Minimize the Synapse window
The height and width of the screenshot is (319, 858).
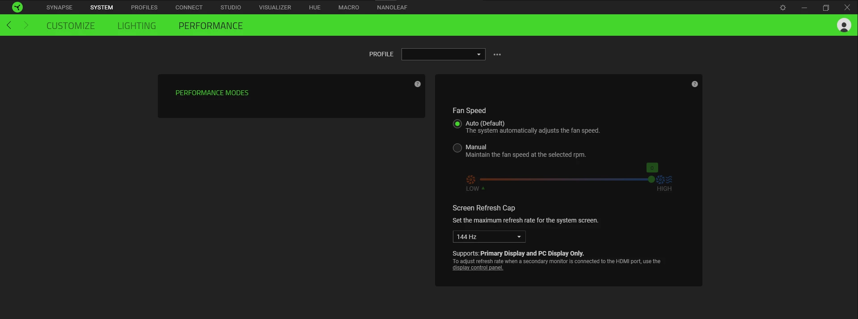click(804, 8)
